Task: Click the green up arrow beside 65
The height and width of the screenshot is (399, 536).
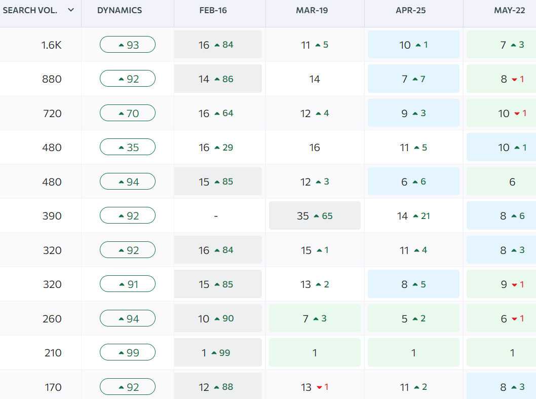Action: point(317,216)
